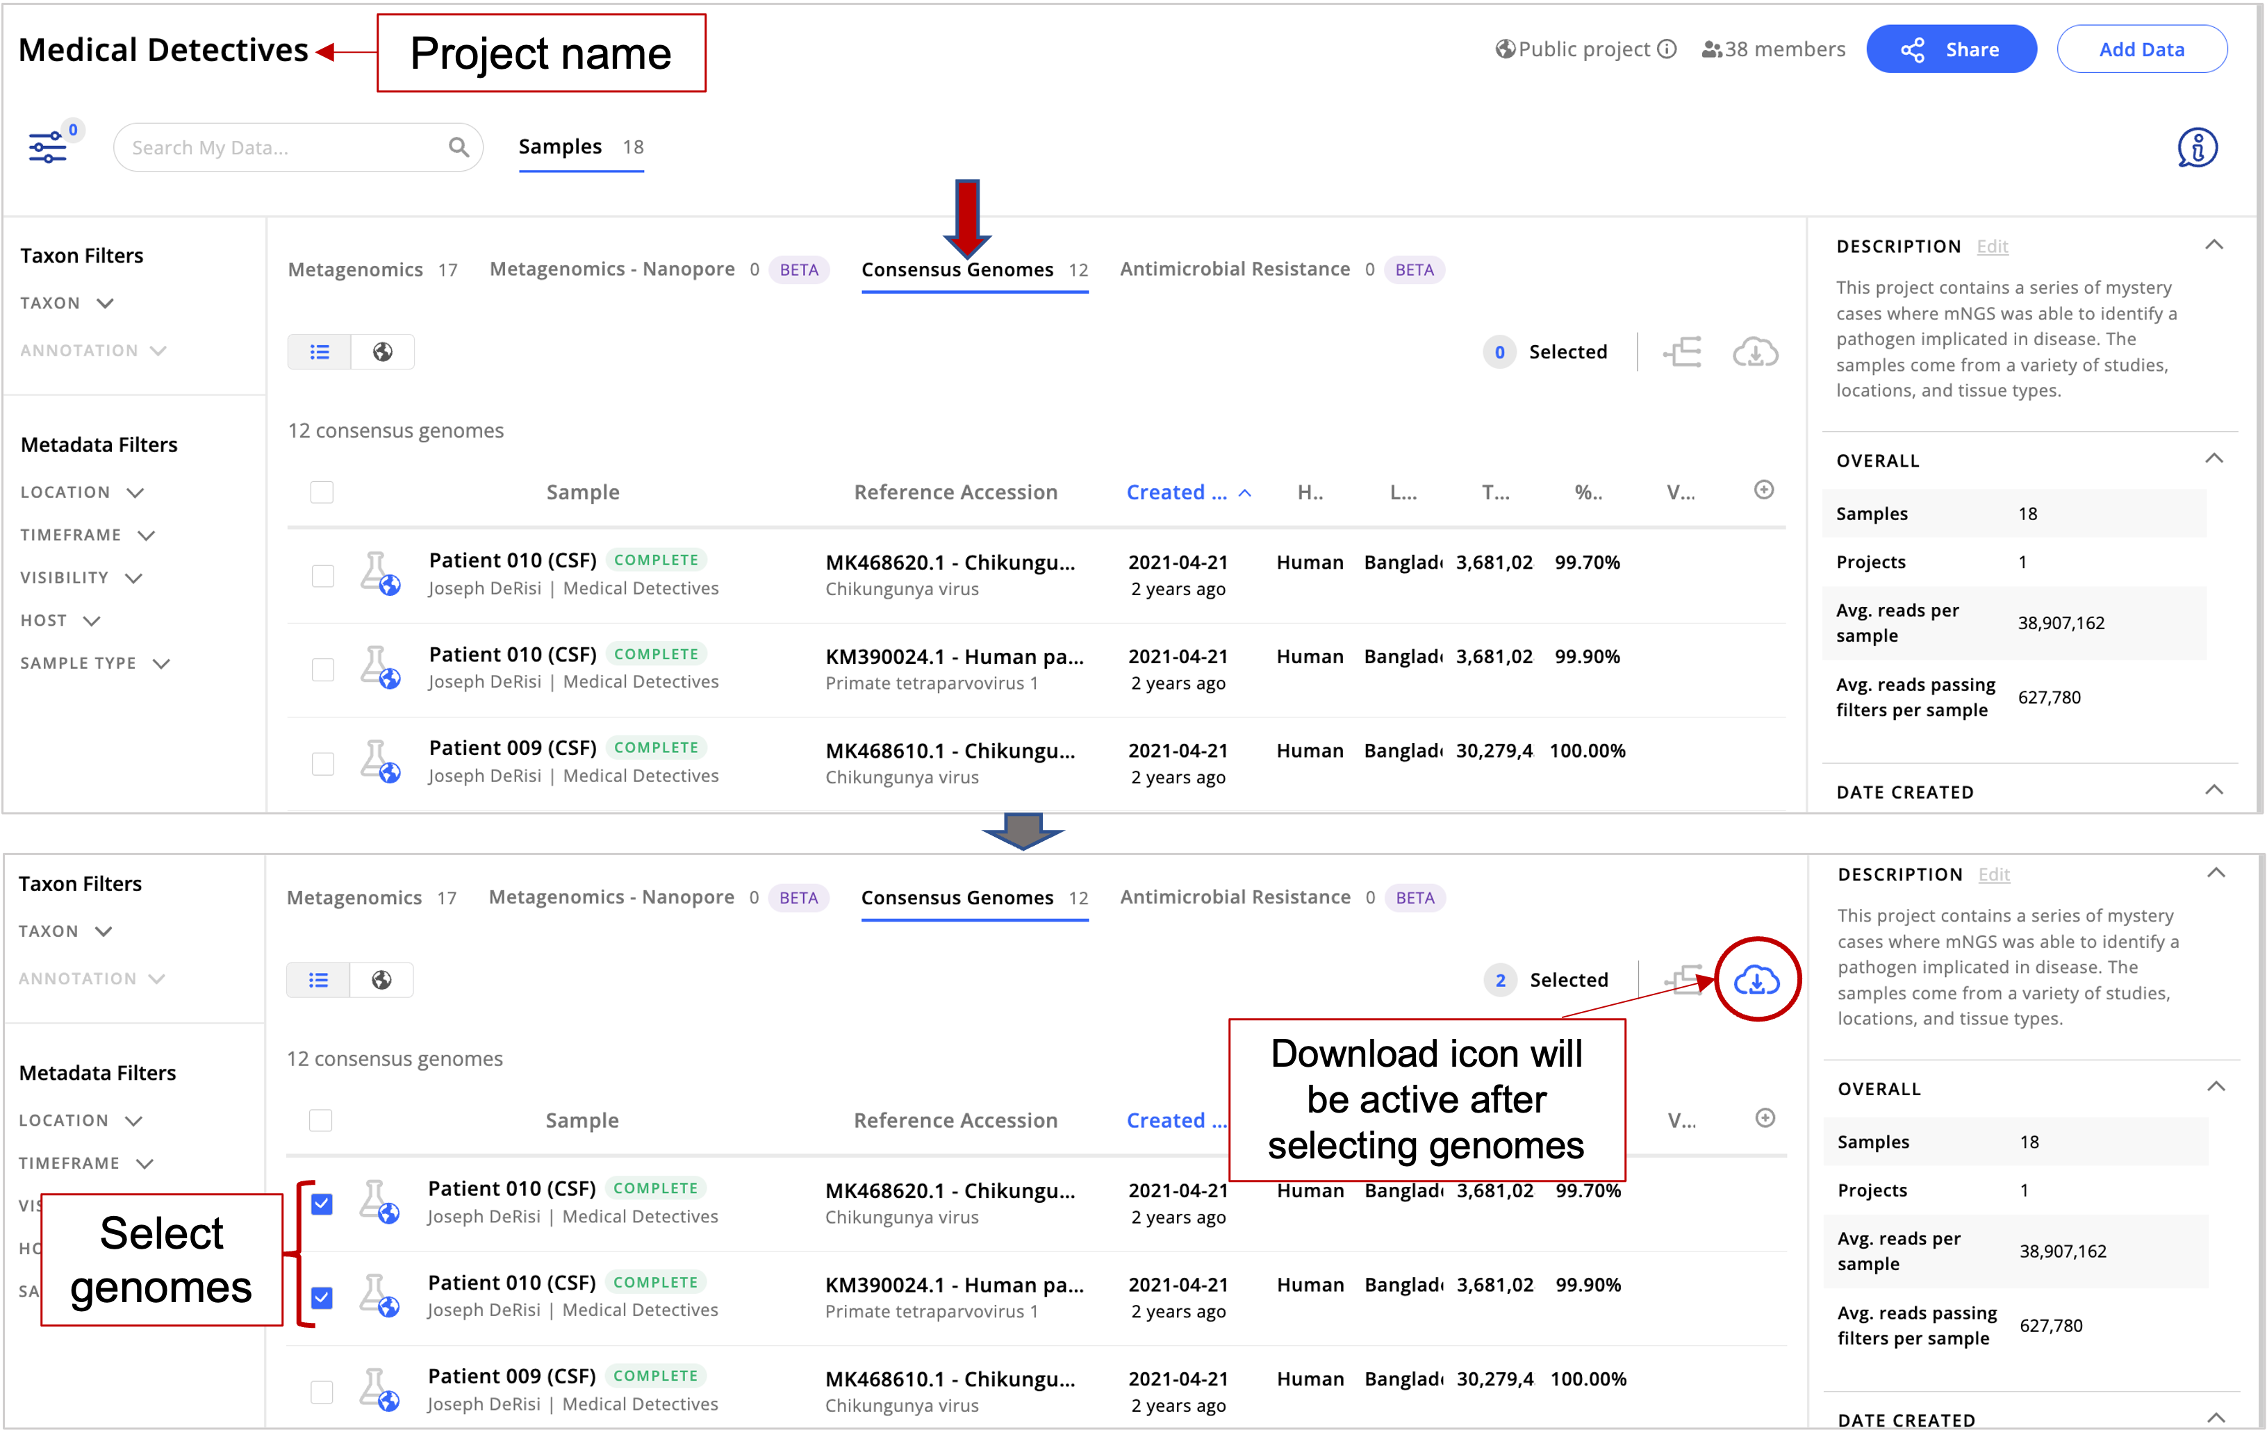Click Edit link beside lower DESCRIPTION
2267x1432 pixels.
1994,875
